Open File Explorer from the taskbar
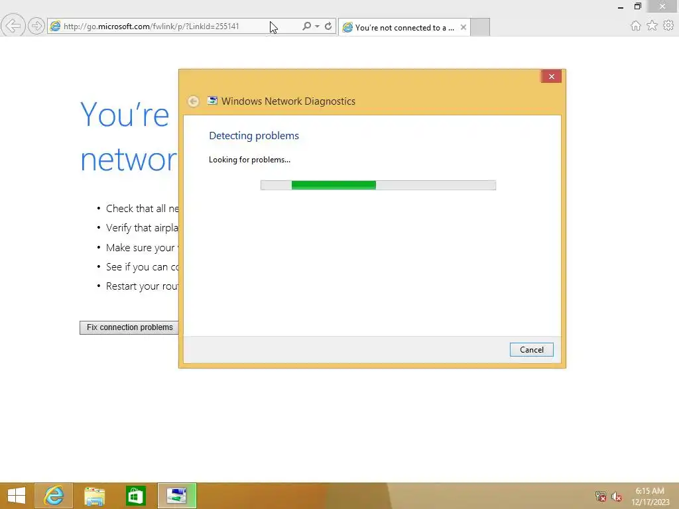The image size is (679, 509). tap(94, 496)
